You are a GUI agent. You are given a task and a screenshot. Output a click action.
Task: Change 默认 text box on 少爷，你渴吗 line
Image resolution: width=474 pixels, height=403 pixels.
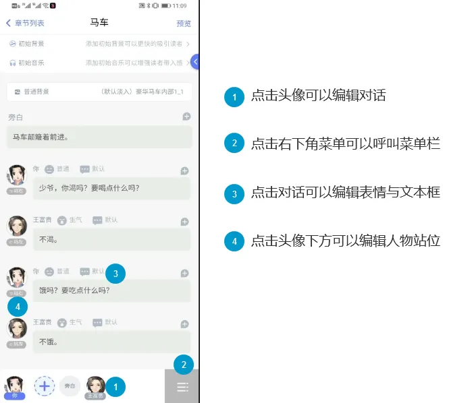click(x=93, y=169)
